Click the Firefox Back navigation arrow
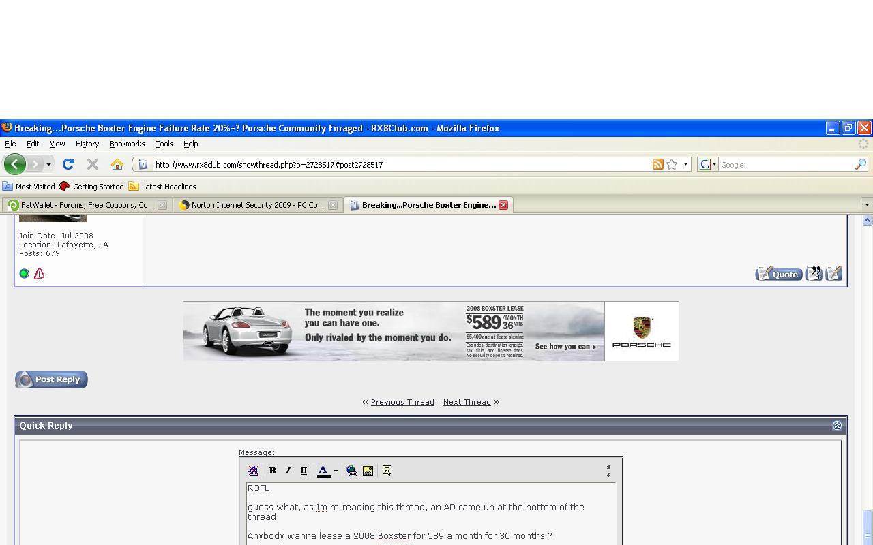 14,164
